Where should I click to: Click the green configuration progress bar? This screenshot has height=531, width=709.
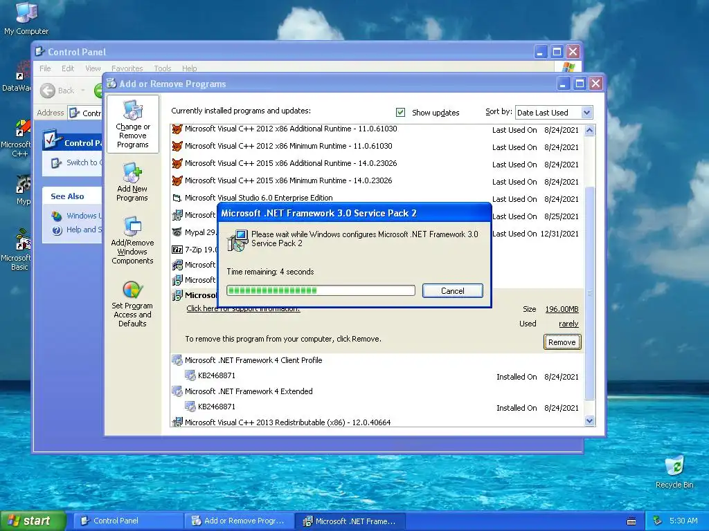pos(321,290)
